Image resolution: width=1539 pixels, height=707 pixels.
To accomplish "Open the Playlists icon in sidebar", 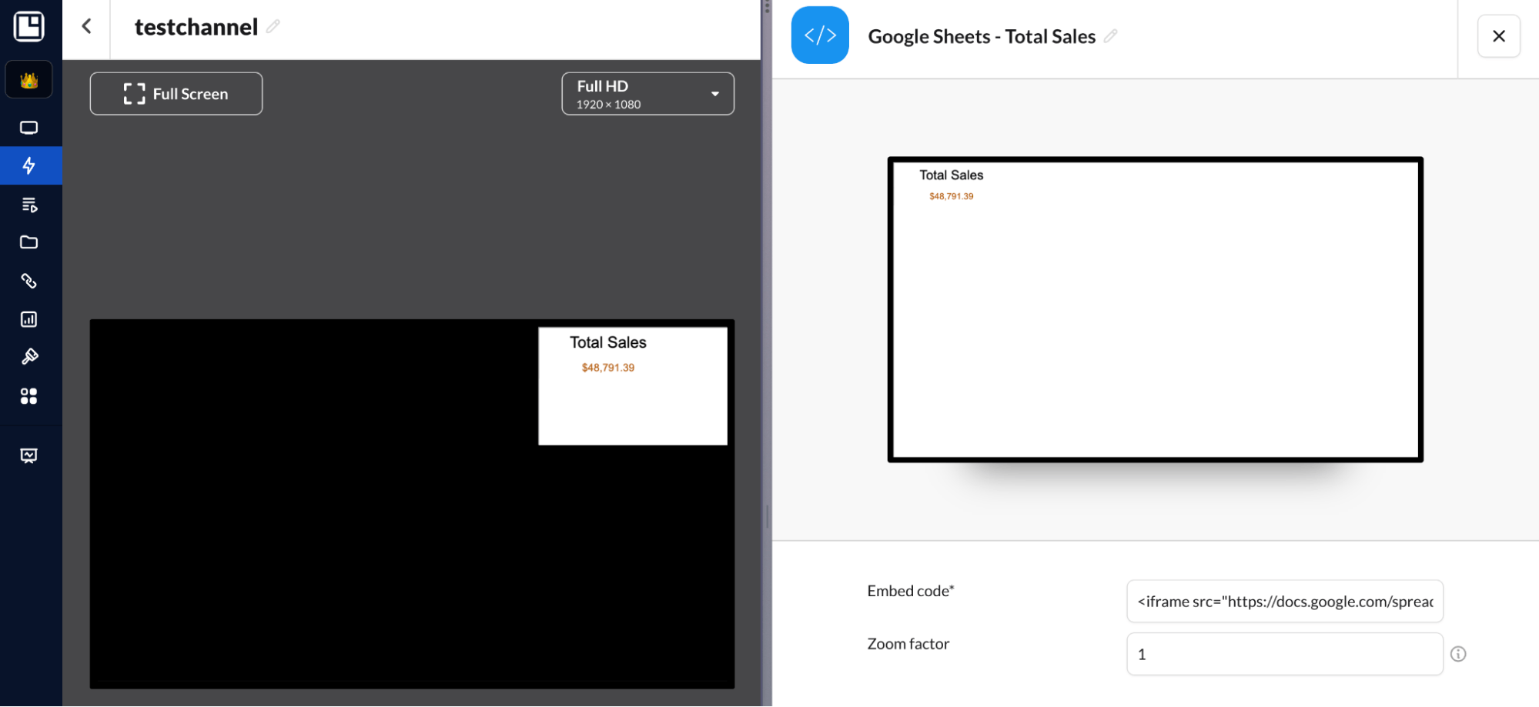I will pyautogui.click(x=28, y=205).
